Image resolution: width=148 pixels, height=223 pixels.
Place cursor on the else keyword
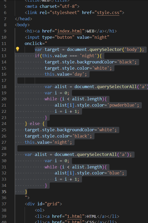coord(35,124)
